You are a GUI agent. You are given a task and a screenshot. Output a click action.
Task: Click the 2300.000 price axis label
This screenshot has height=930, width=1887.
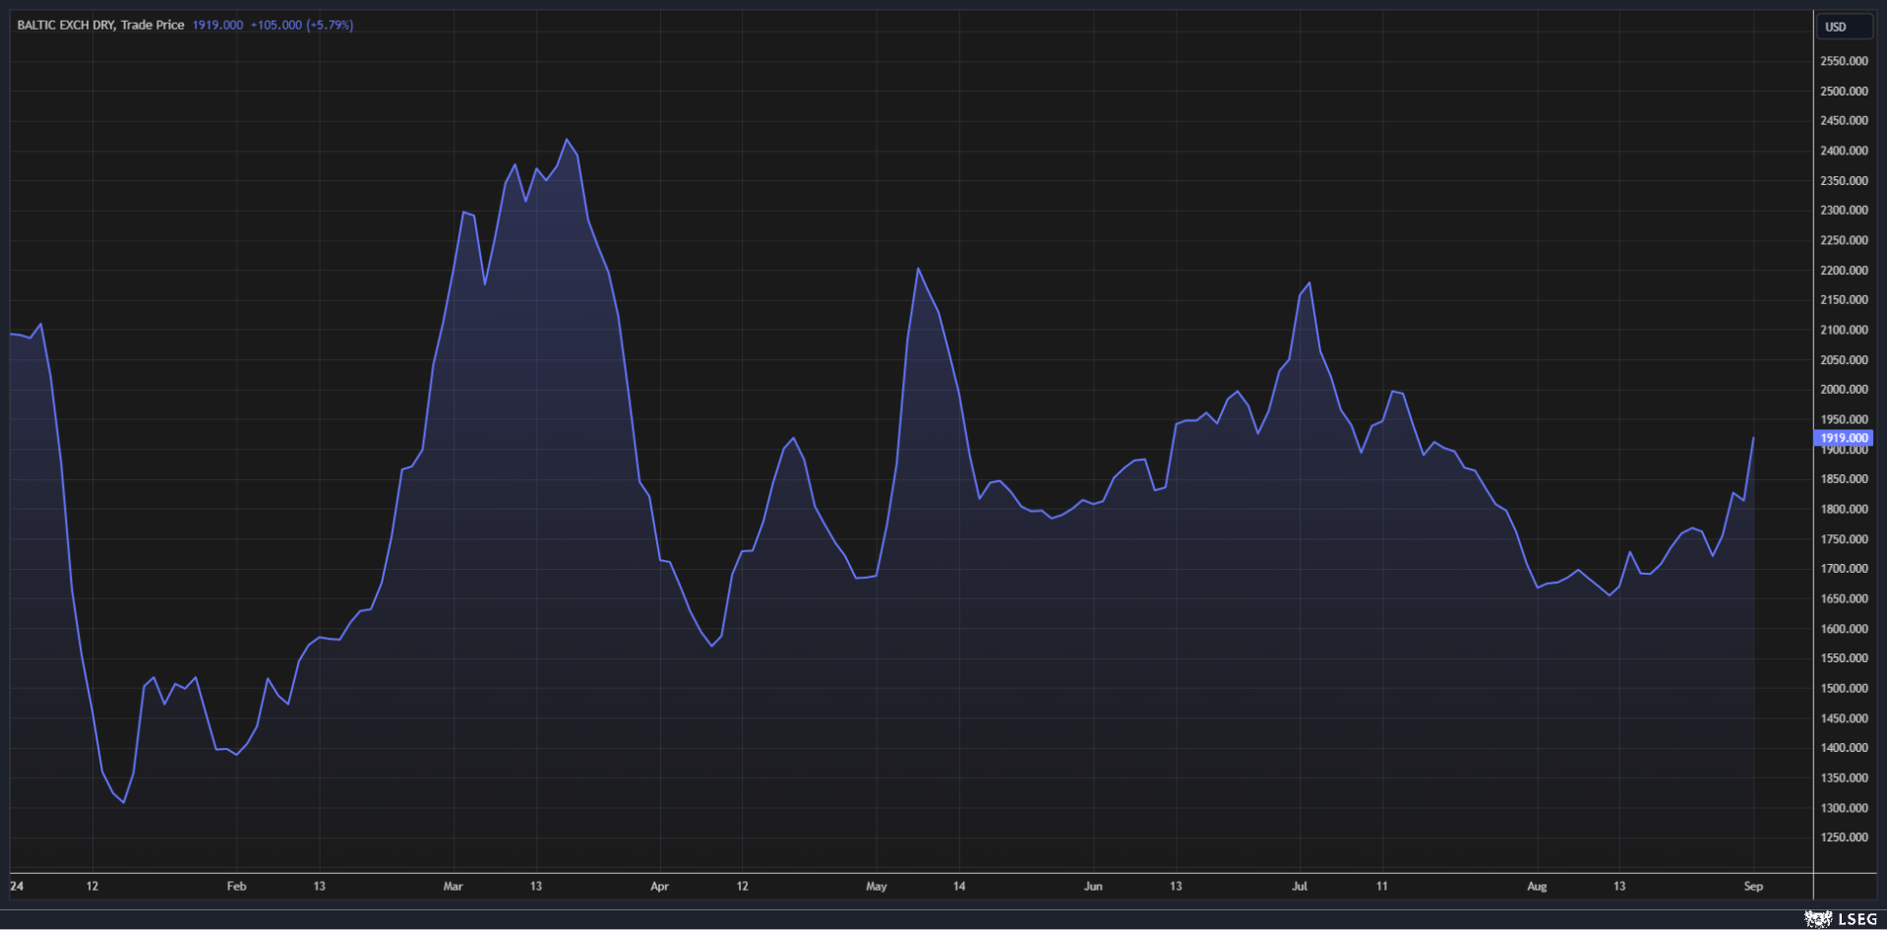click(1844, 210)
